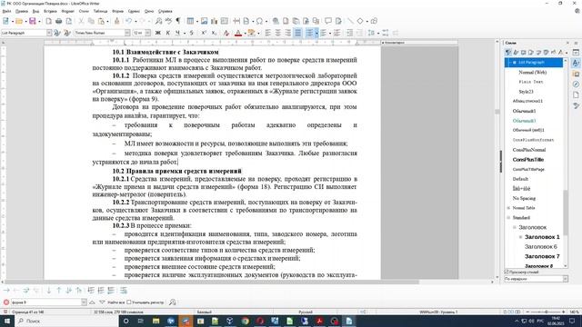Toggle italic formatting (К)
Screen dimensions: 582x327
coord(167,33)
